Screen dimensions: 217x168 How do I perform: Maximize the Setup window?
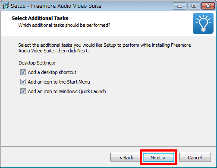194,6
